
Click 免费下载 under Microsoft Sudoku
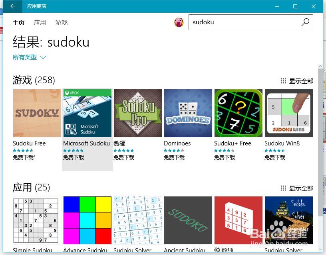[x=74, y=157]
